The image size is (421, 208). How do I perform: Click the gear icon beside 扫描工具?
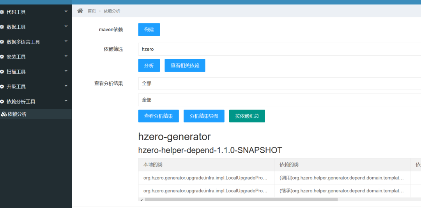[x=2, y=72]
